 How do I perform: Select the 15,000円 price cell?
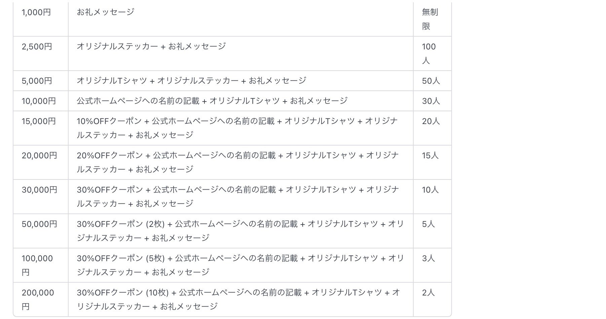(x=39, y=121)
